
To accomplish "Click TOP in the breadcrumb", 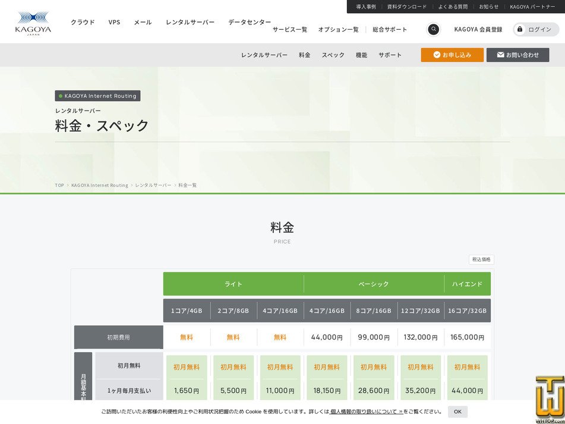I will (x=59, y=186).
